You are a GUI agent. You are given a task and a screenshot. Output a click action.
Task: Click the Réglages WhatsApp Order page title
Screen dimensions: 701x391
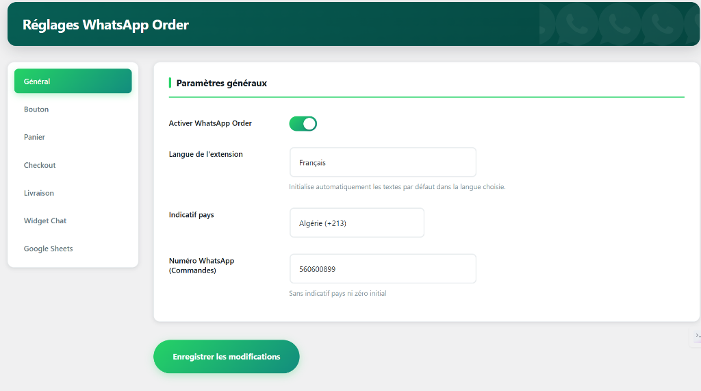coord(105,25)
